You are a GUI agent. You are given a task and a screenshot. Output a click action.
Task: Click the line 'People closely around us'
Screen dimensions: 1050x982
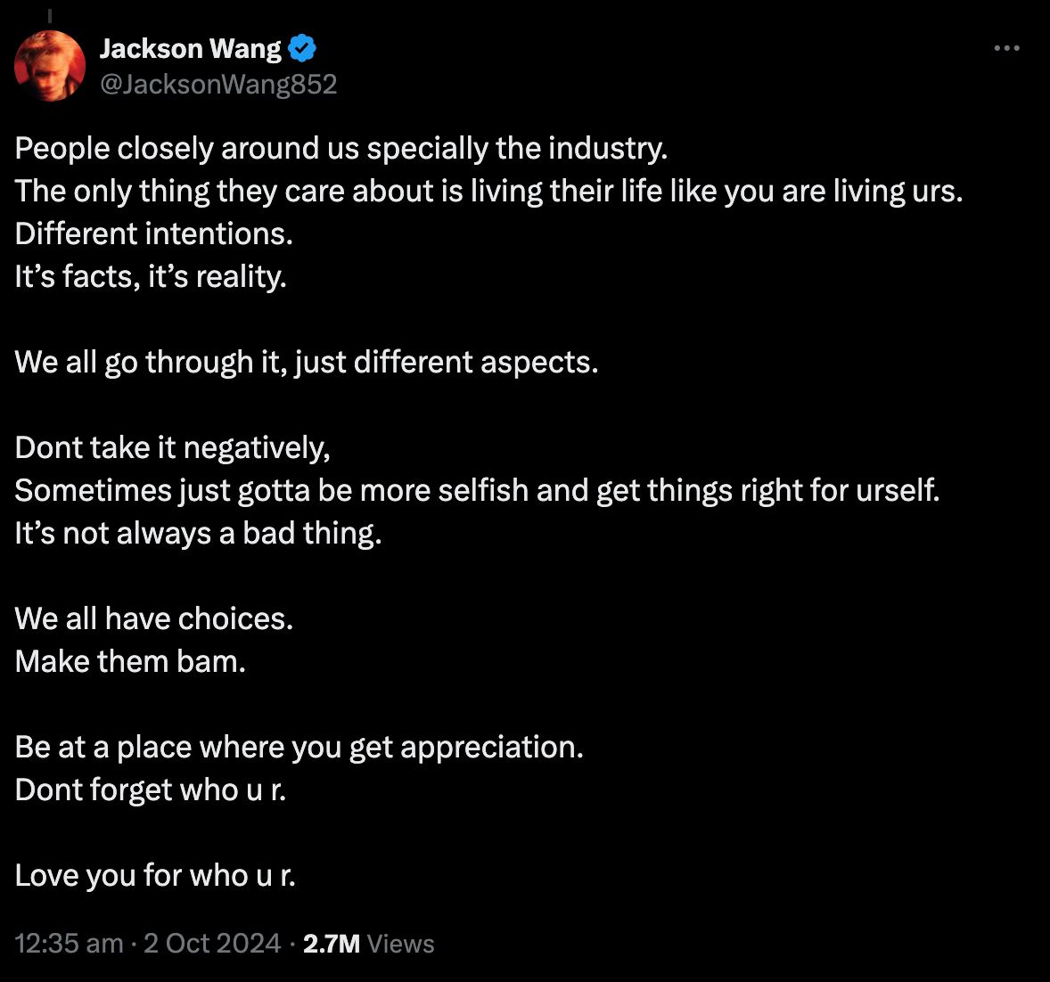click(341, 148)
